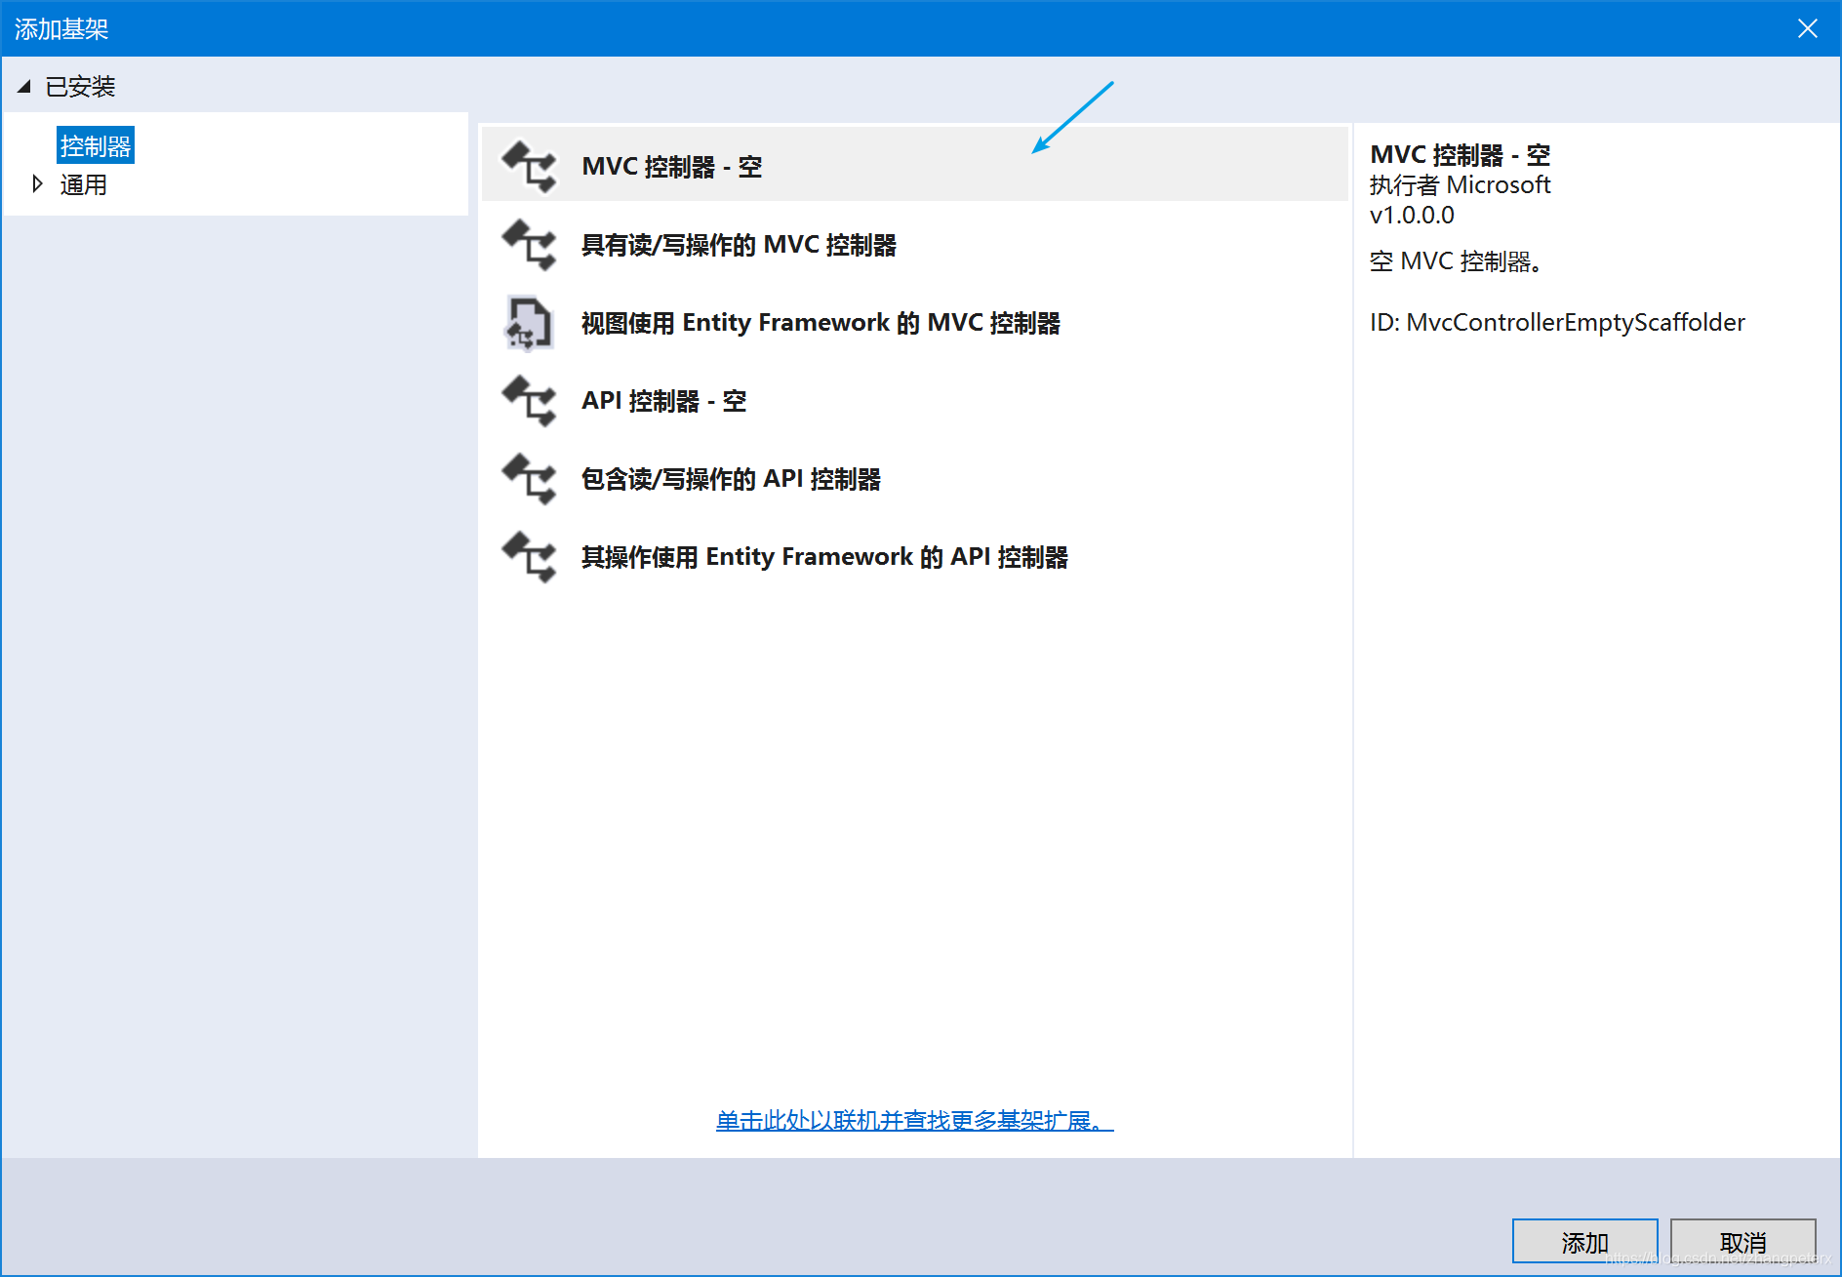
Task: Pick 包含读/写操作的 API 控制器 entry
Action: pyautogui.click(x=914, y=478)
